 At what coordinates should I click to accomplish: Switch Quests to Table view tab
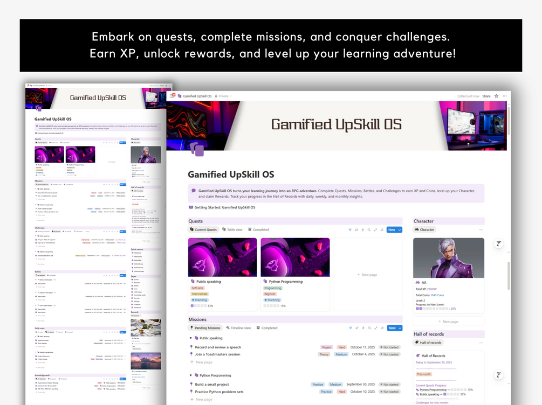click(x=232, y=229)
